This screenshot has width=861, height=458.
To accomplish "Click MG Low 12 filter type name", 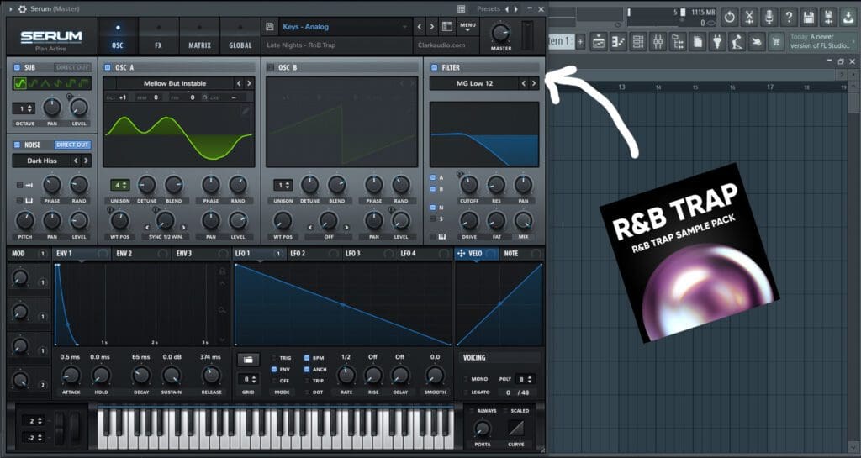I will click(474, 83).
